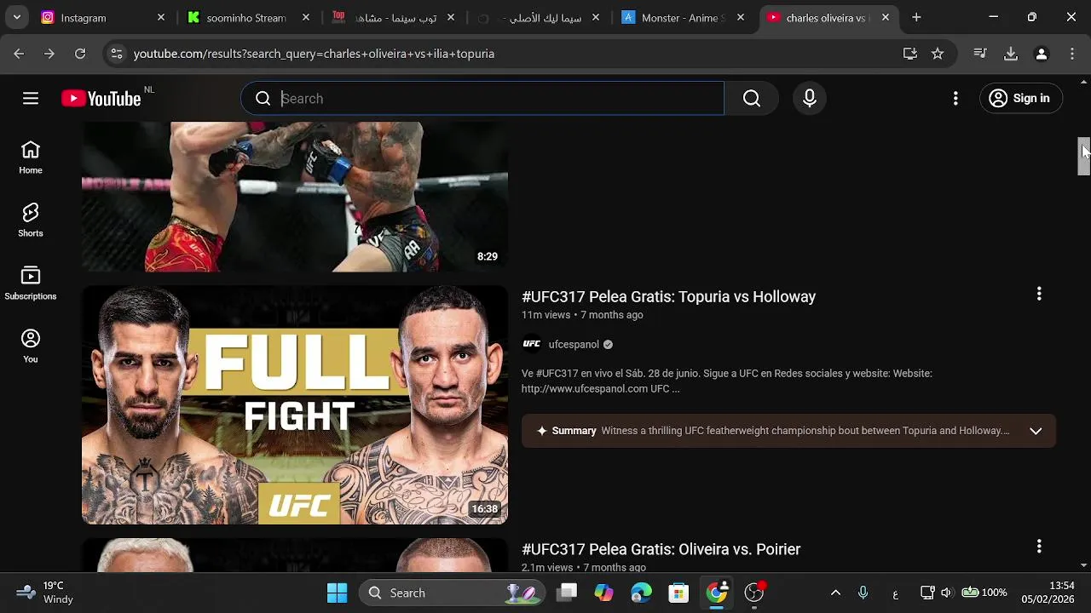Open Microsoft Edge from the taskbar
Screen dimensions: 1091x613
(641, 593)
